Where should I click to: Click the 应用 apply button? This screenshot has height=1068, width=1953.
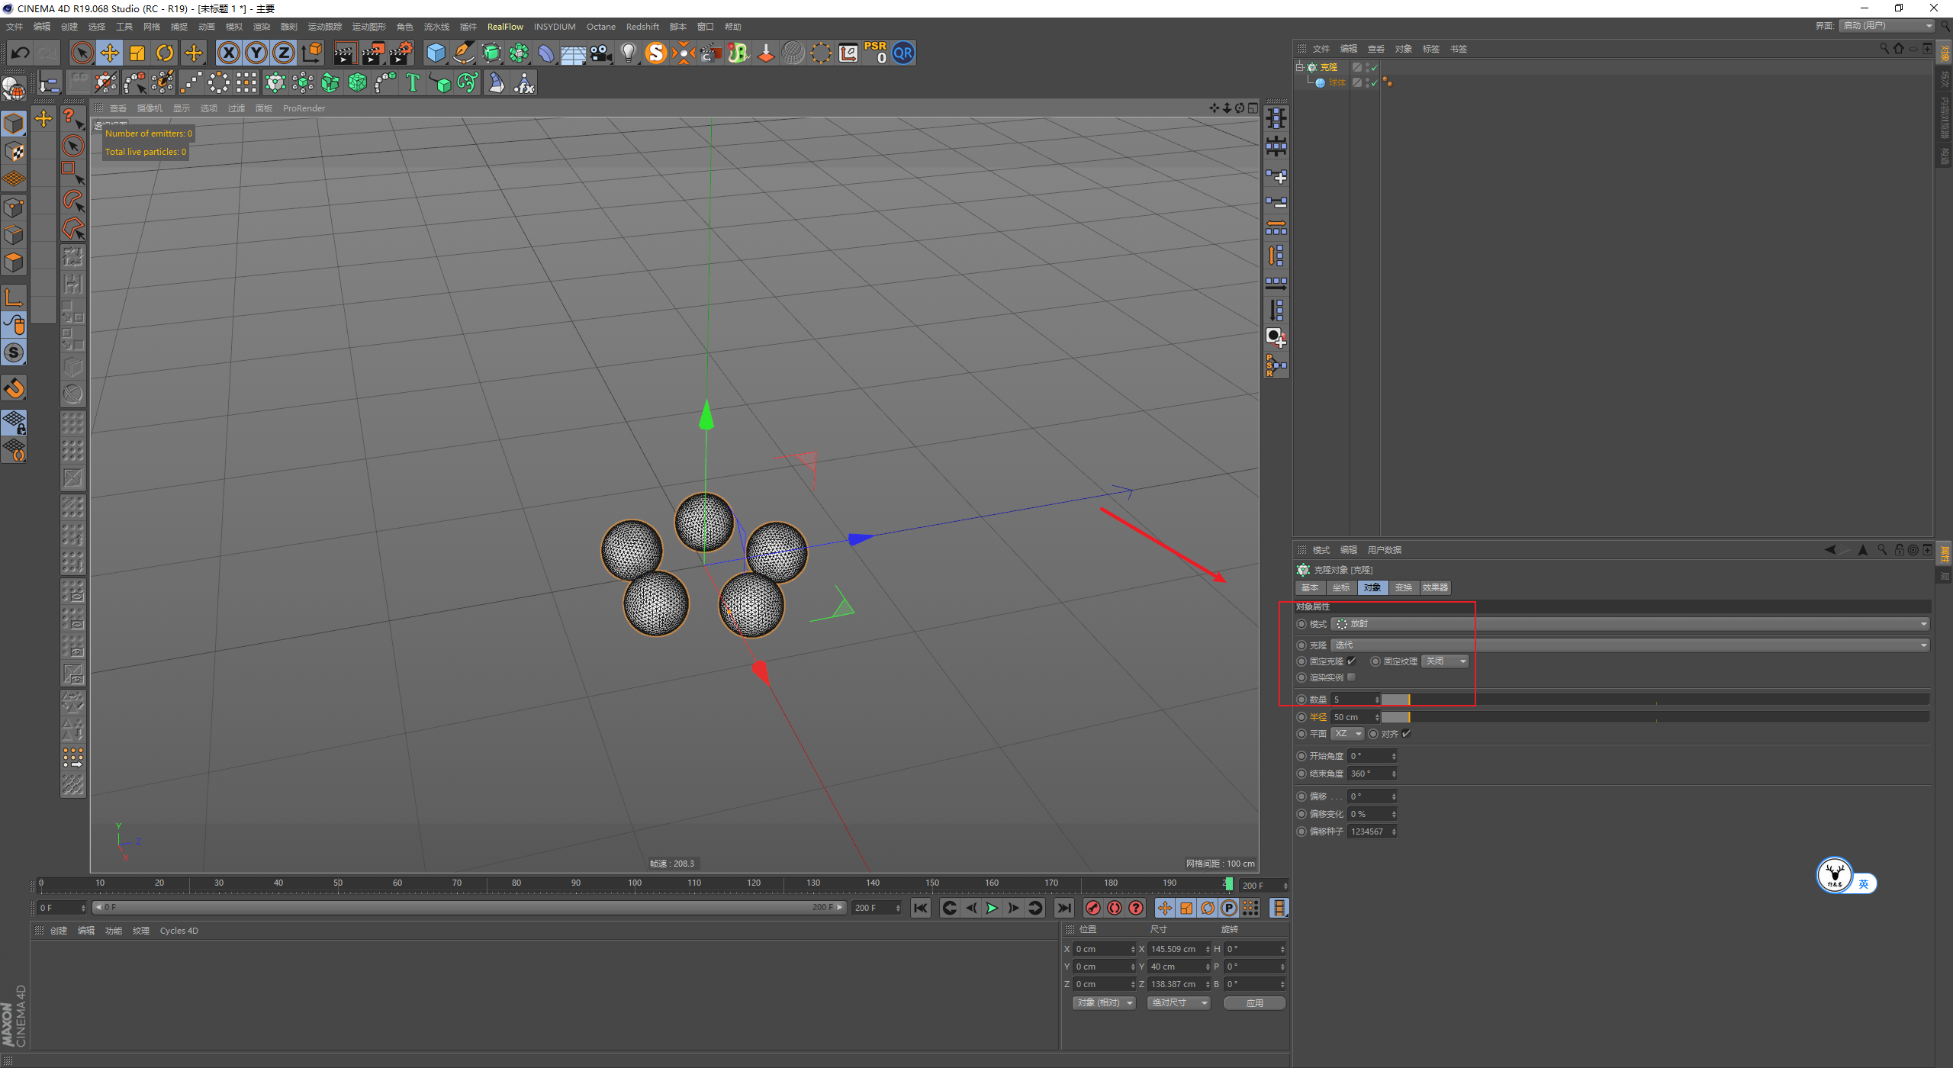pos(1254,1003)
